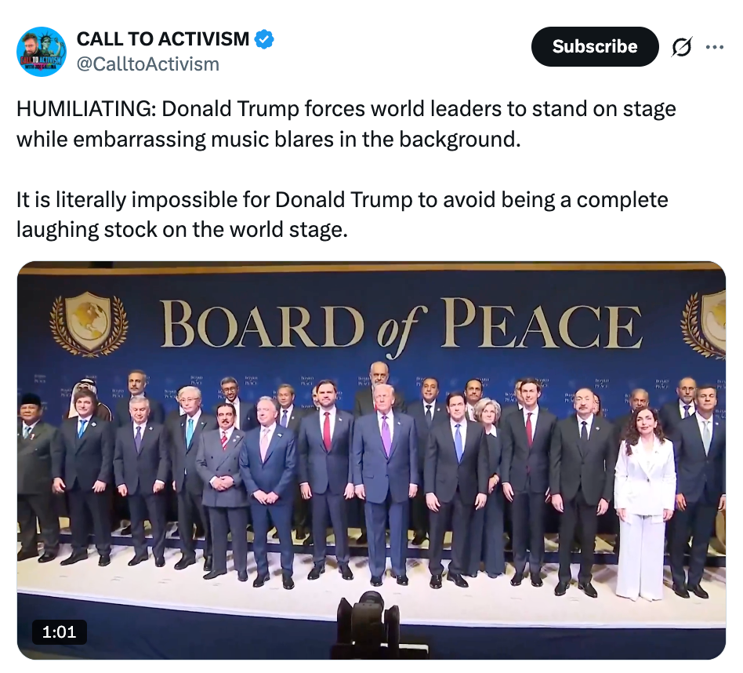
Task: Click the BOARD of PEACE banner lettering
Action: point(400,325)
